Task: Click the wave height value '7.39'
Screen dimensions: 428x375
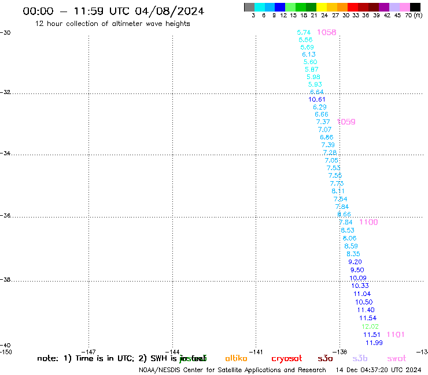Action: (x=328, y=145)
